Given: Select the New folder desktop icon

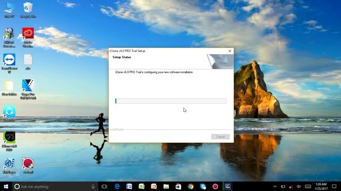Looking at the screenshot, I should click(x=9, y=88).
